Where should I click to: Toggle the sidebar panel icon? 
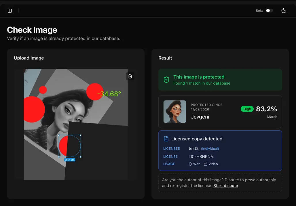coord(10,11)
